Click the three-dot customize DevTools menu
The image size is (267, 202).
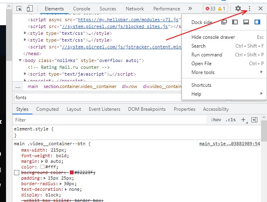pyautogui.click(x=249, y=8)
